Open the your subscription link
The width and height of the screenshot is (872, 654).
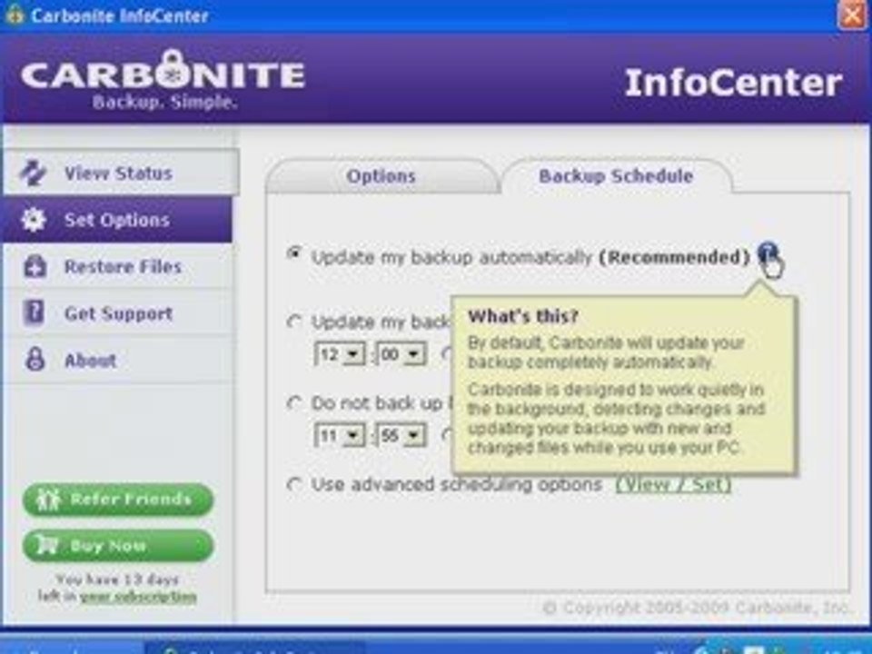[x=138, y=597]
